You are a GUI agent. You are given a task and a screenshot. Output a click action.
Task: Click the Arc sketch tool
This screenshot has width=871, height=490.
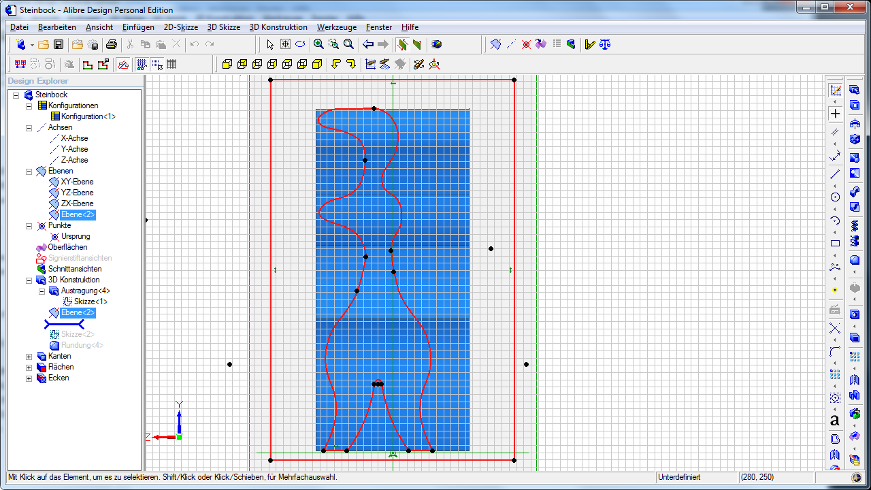[x=835, y=220]
